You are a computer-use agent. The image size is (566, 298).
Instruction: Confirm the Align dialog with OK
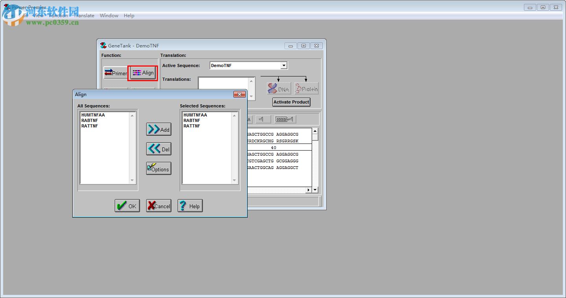127,206
